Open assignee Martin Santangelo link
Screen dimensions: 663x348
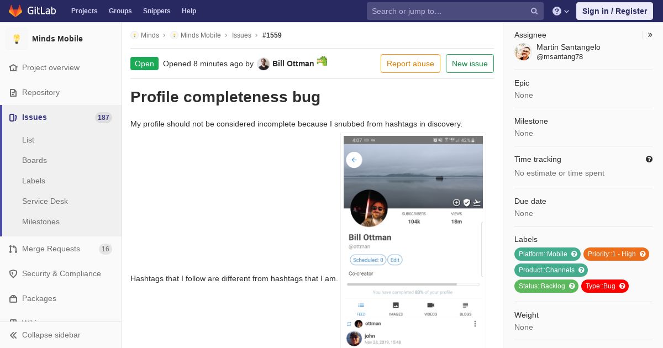pos(569,48)
